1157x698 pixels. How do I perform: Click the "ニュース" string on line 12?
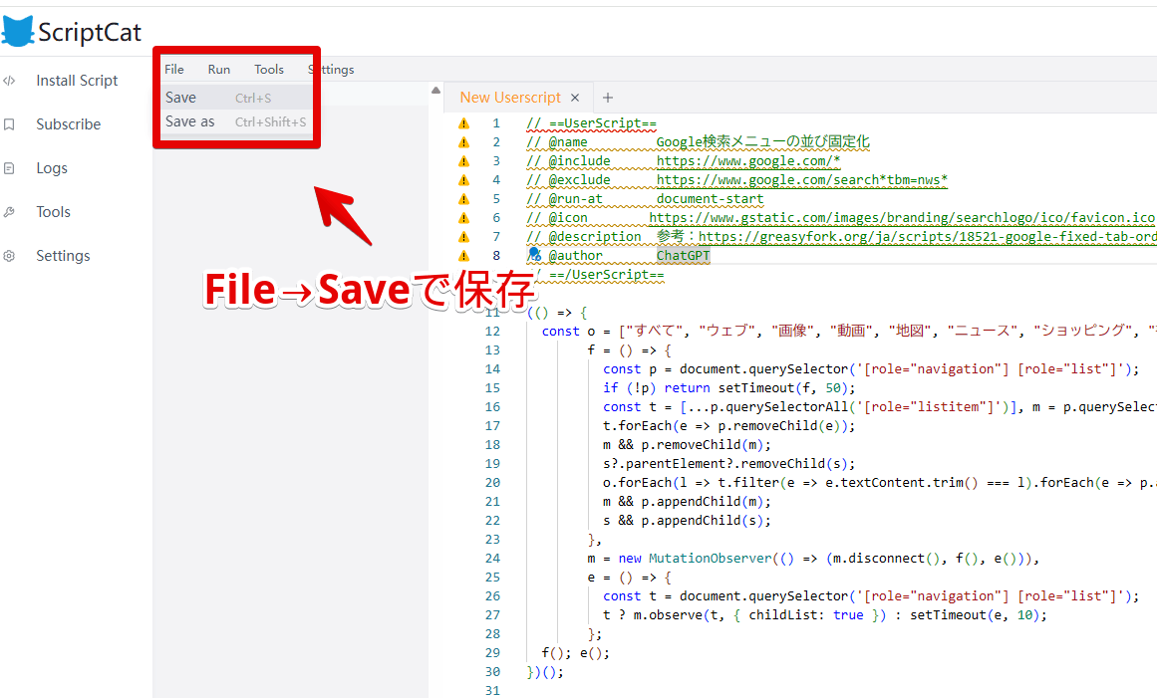tap(983, 331)
